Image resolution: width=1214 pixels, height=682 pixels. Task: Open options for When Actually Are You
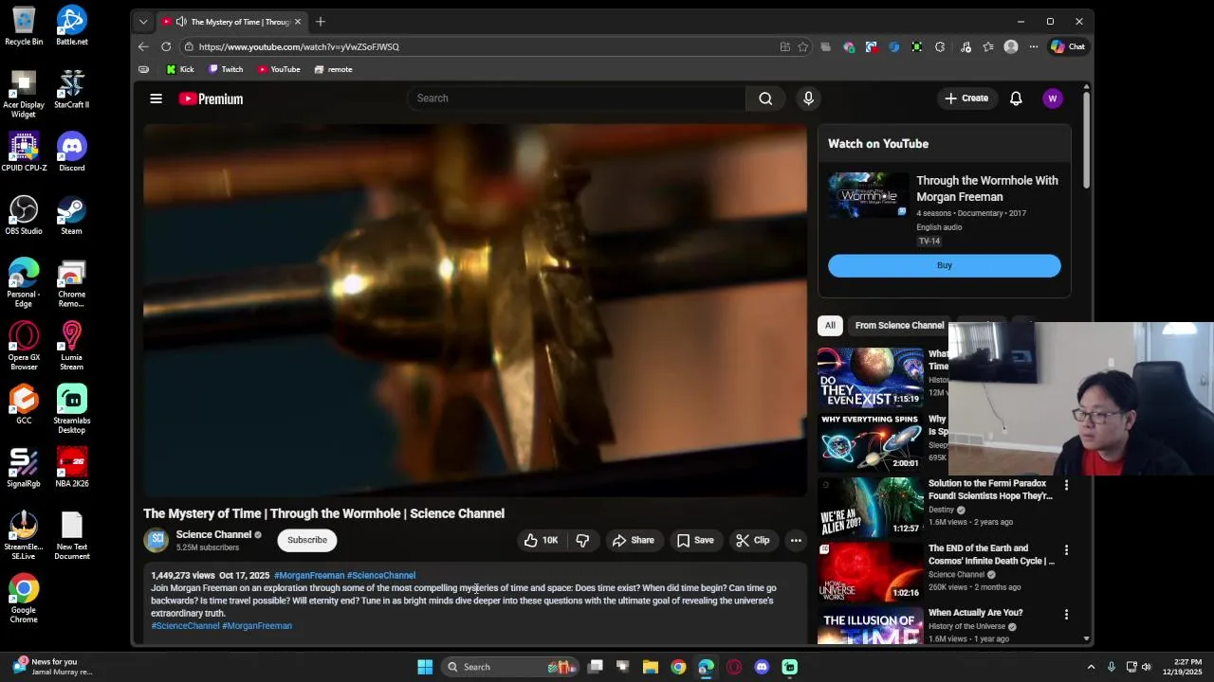[1066, 614]
